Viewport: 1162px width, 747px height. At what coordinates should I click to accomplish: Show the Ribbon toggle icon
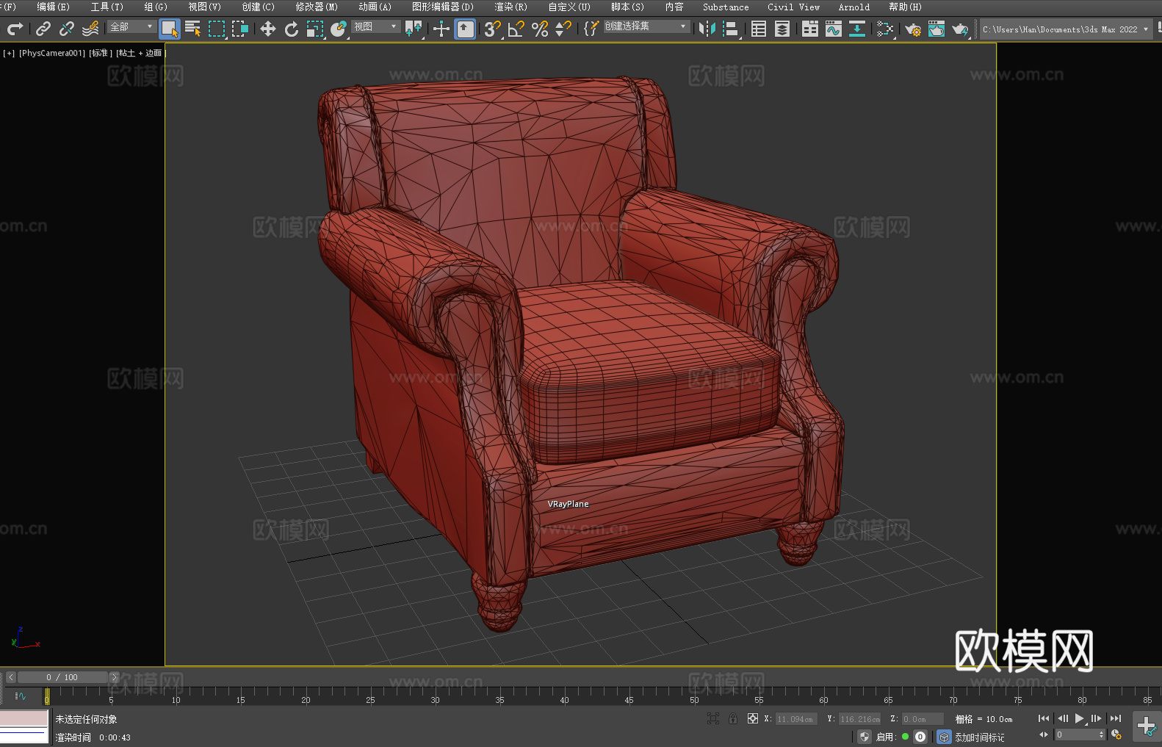(x=810, y=29)
